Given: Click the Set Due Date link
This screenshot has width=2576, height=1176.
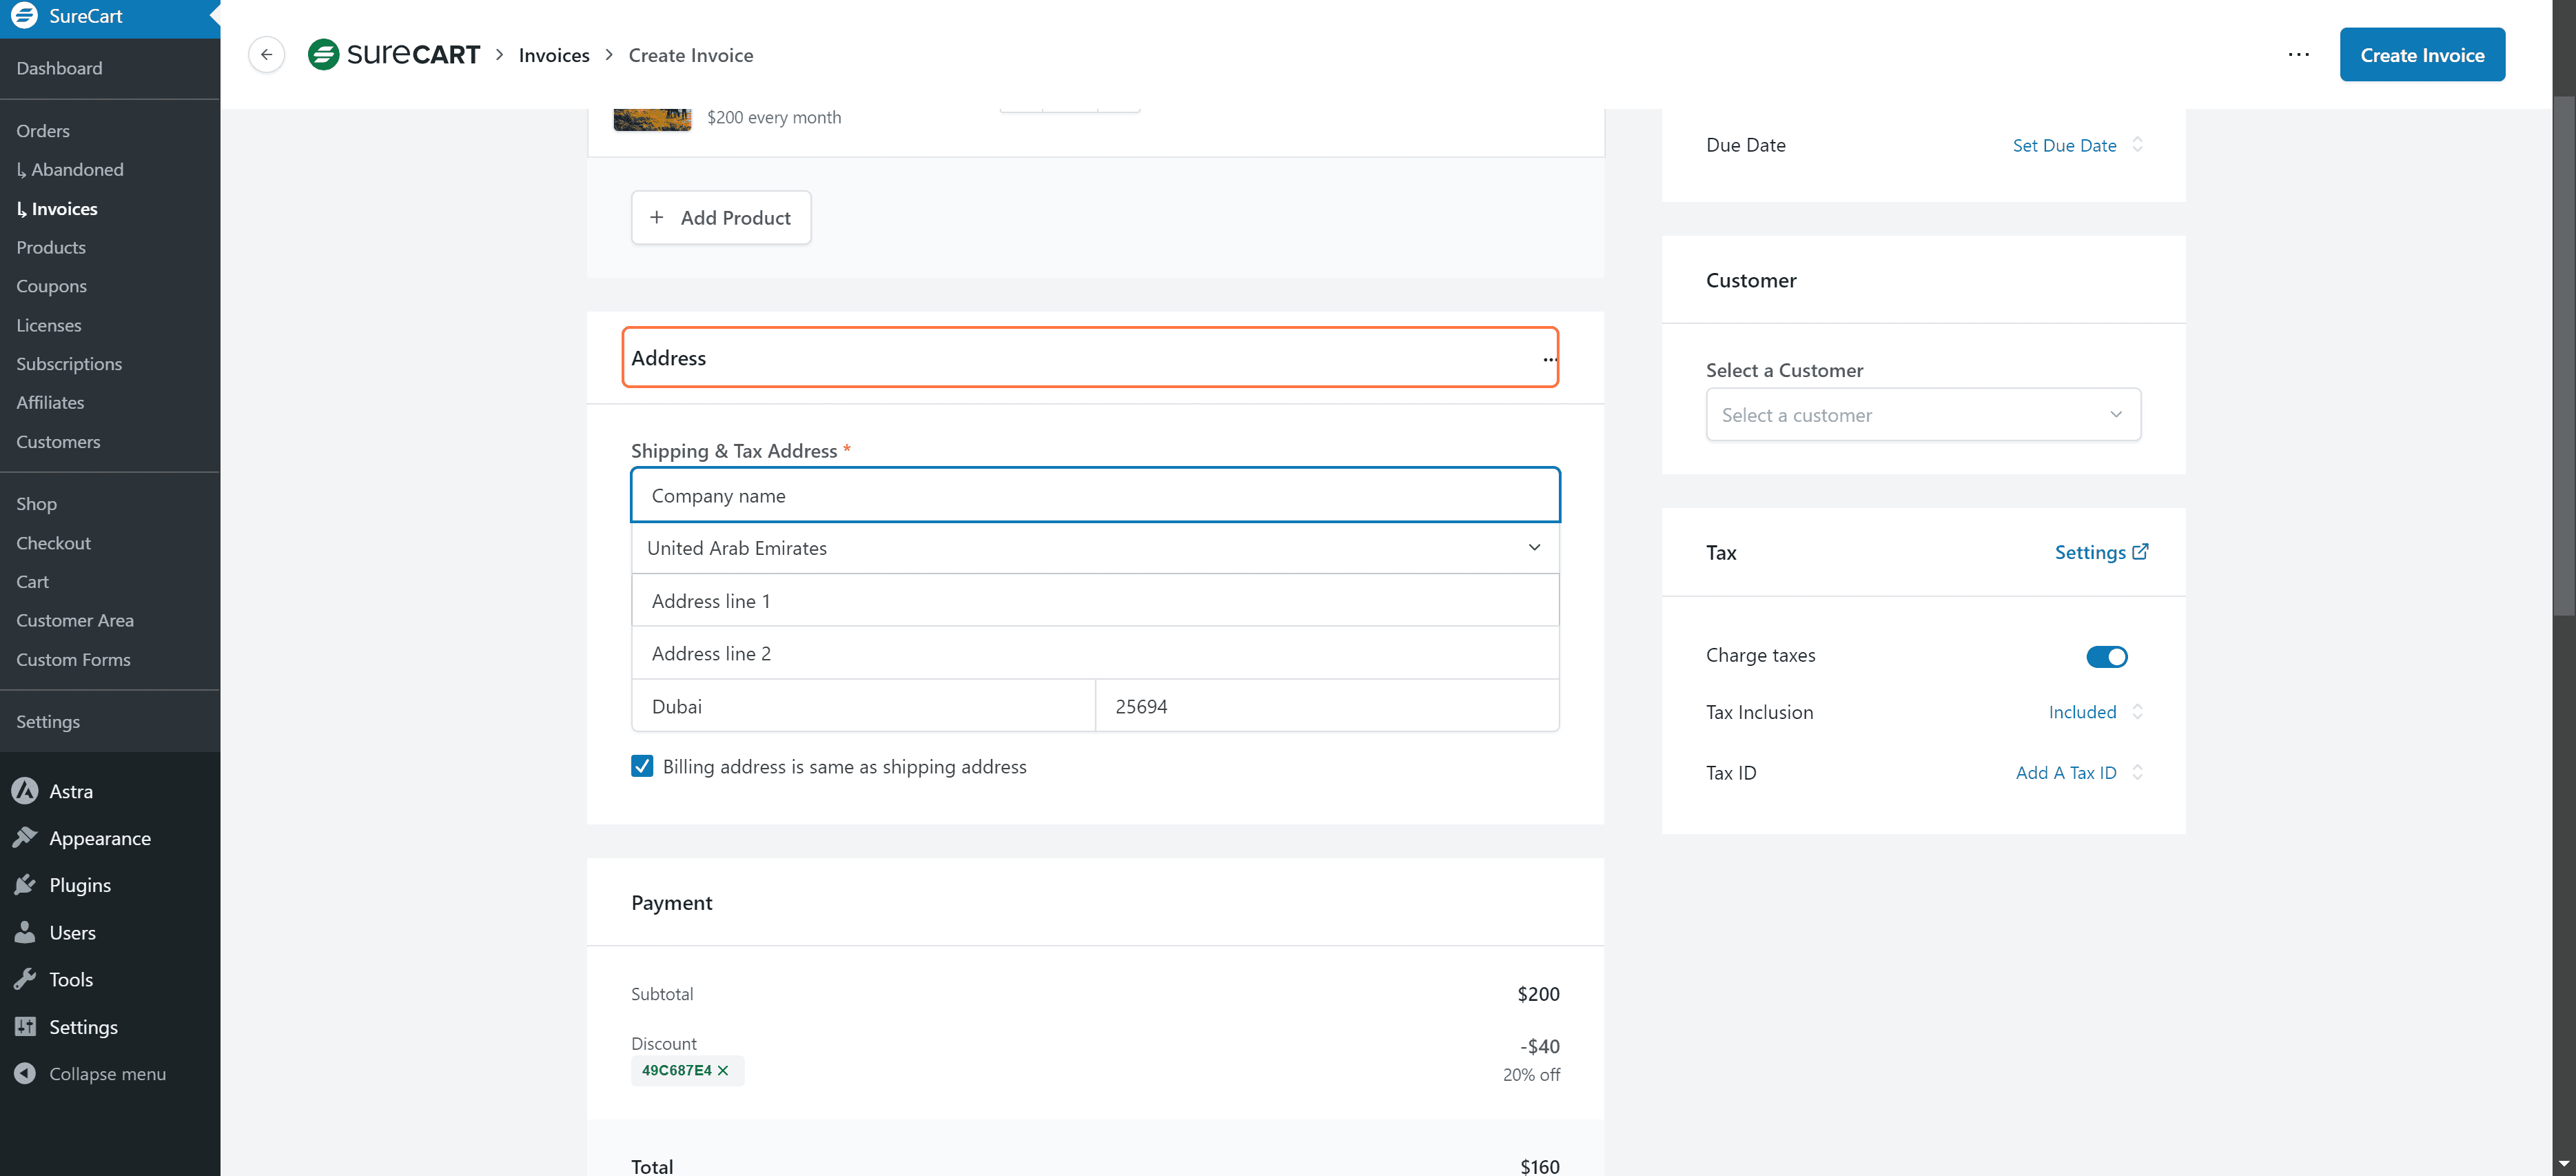Looking at the screenshot, I should (x=2064, y=145).
